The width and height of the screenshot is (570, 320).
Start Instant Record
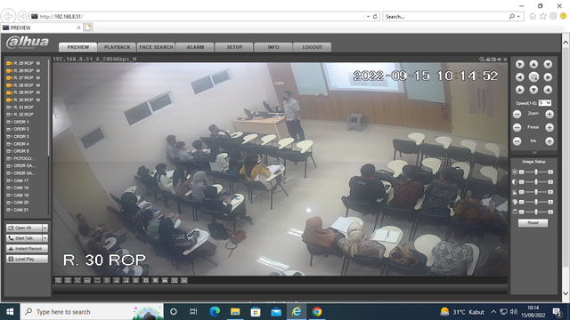click(x=27, y=249)
